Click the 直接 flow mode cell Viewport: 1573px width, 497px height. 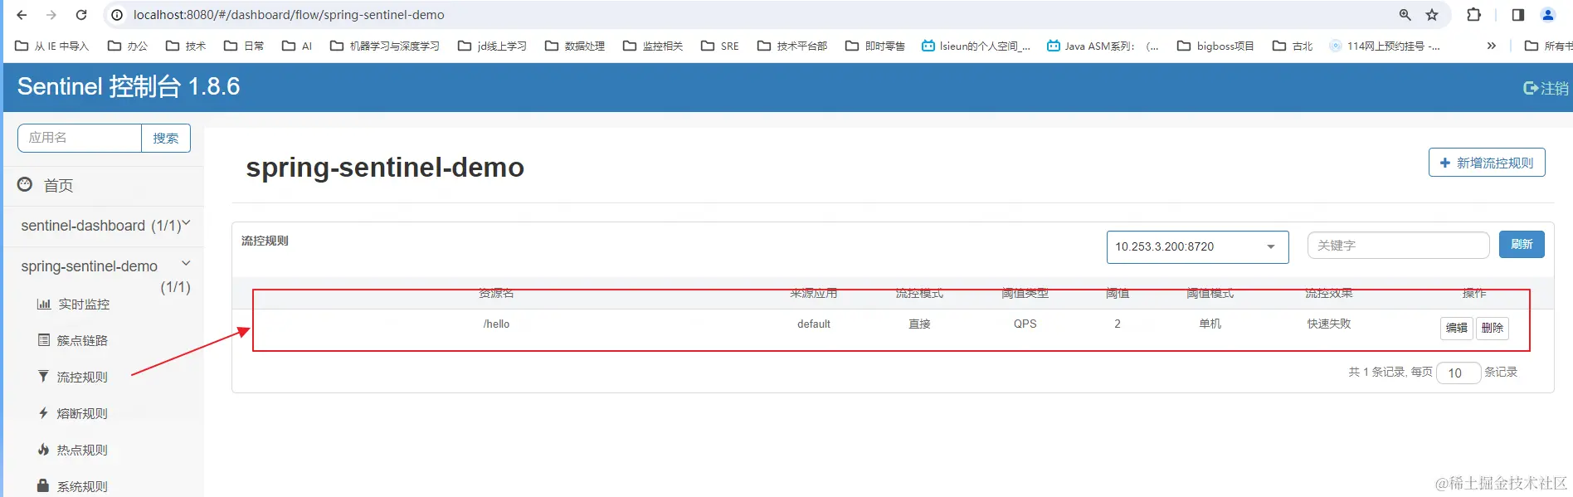click(x=919, y=324)
